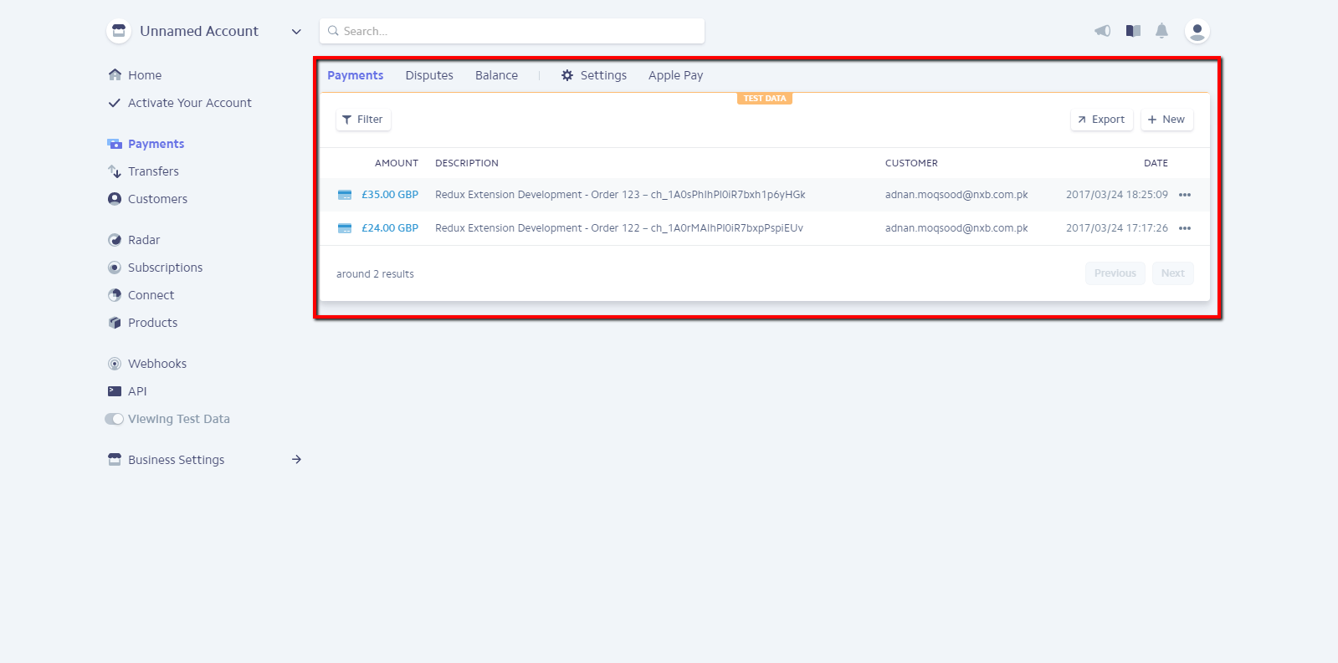This screenshot has height=663, width=1338.
Task: Open Business Settings in the sidebar
Action: (176, 460)
